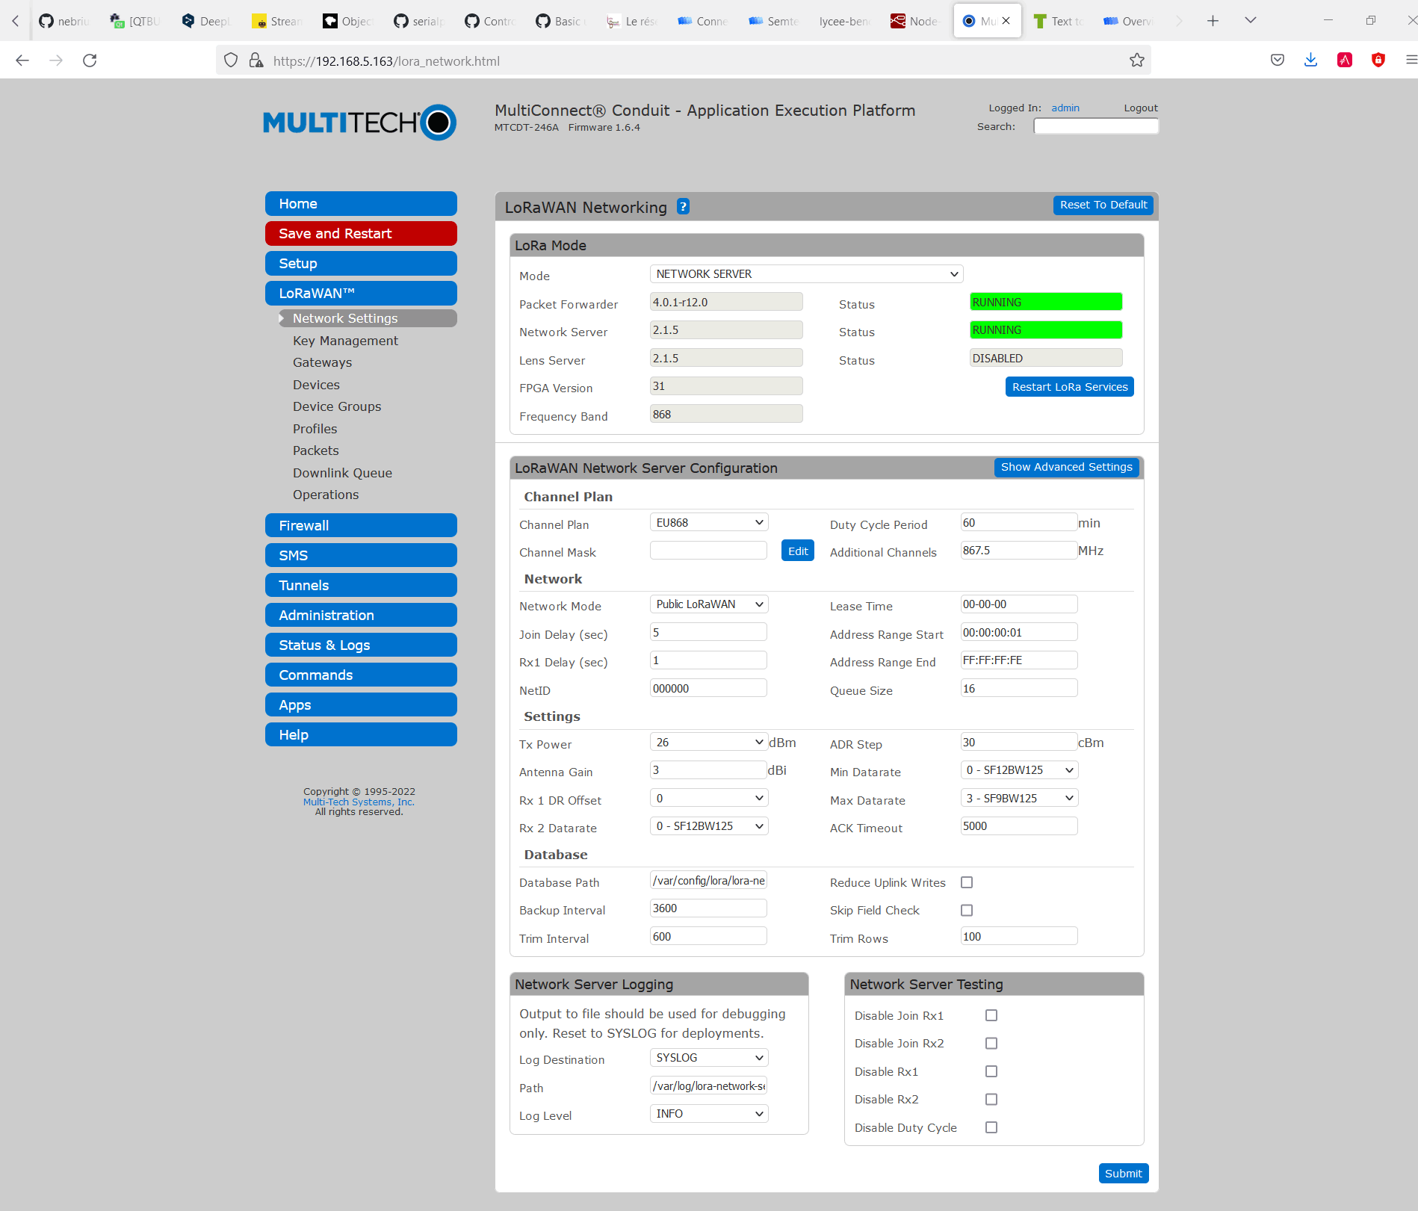The height and width of the screenshot is (1211, 1418).
Task: Open the list-all-tabs chevron
Action: pyautogui.click(x=1251, y=21)
